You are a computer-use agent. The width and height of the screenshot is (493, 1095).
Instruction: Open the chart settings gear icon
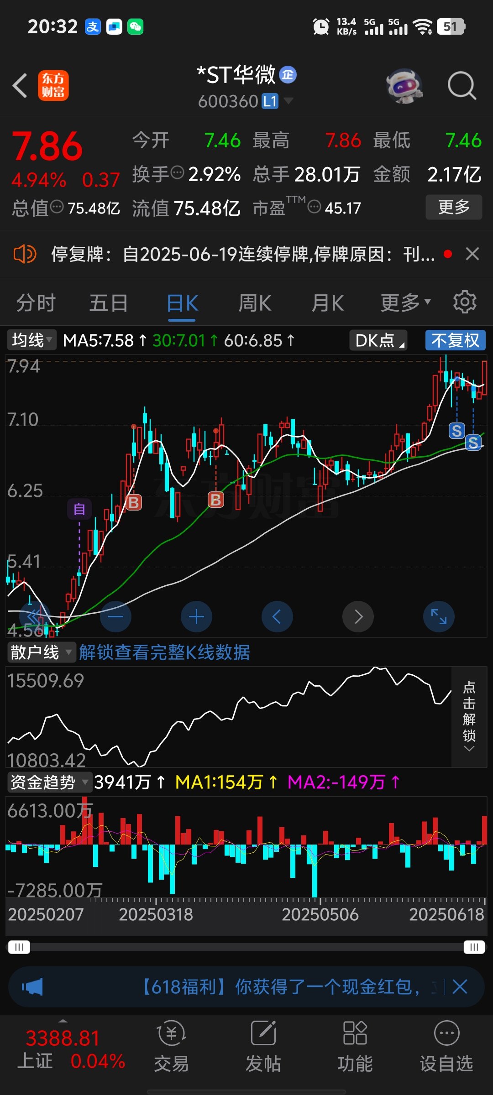[465, 302]
